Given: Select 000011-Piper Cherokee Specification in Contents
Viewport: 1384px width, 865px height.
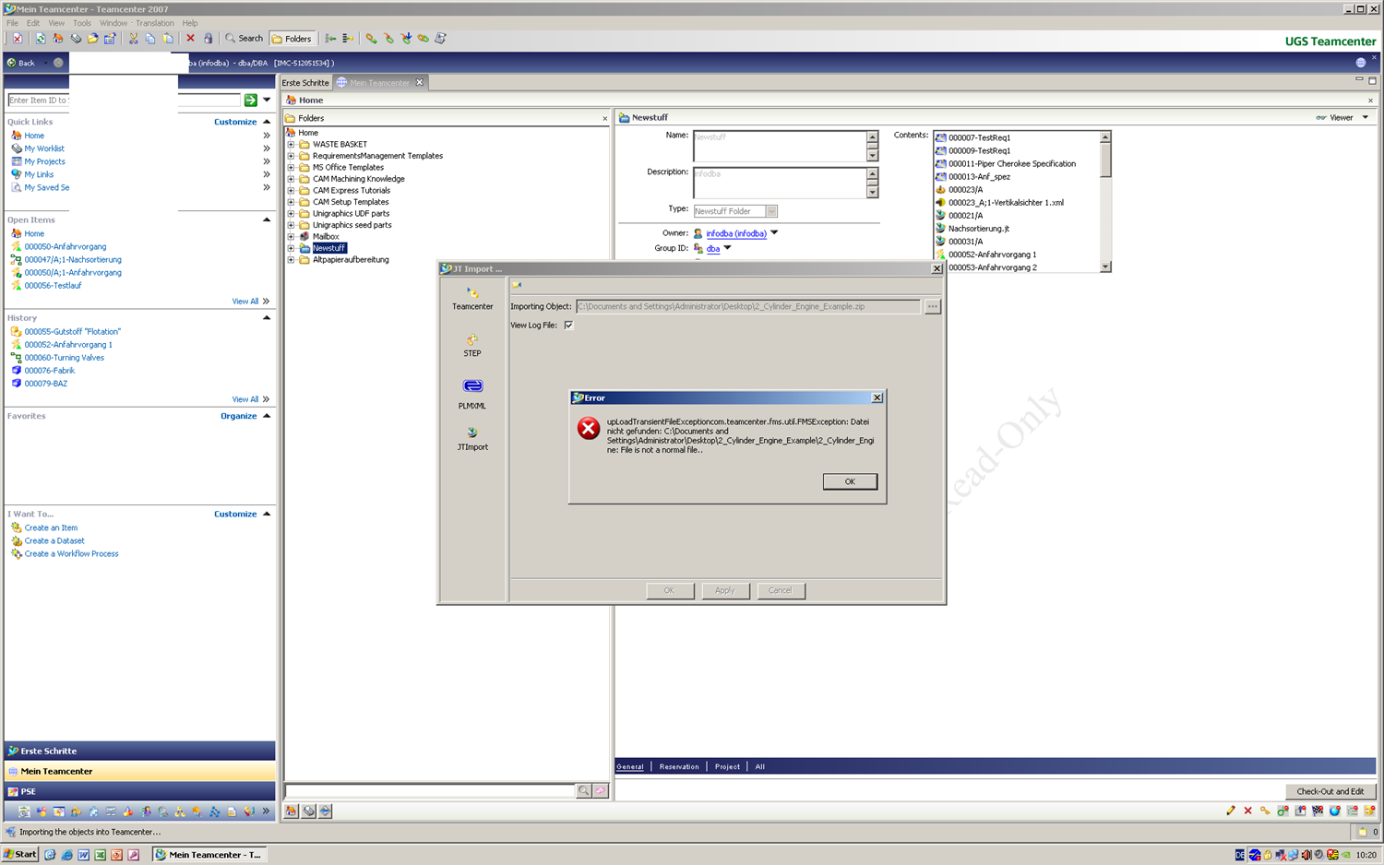Looking at the screenshot, I should pyautogui.click(x=1012, y=163).
